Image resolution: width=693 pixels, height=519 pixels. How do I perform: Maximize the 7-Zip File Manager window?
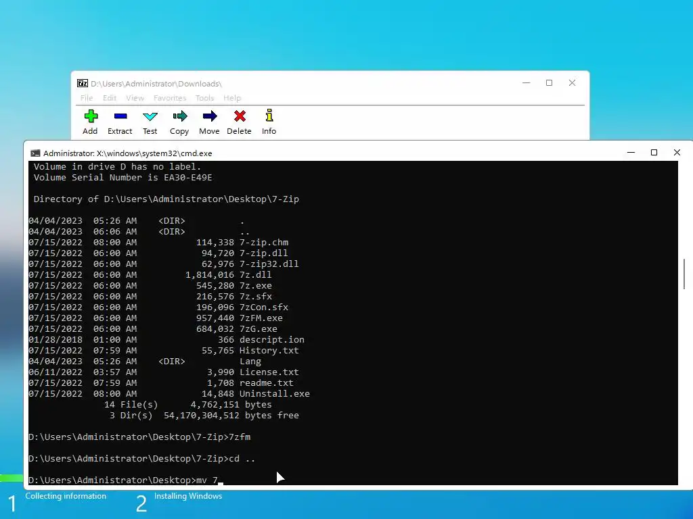(549, 83)
